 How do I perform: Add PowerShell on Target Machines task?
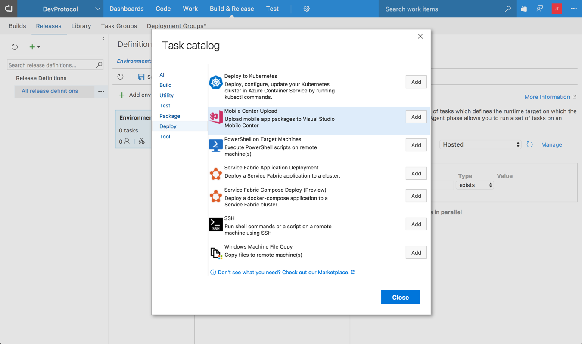pyautogui.click(x=416, y=145)
